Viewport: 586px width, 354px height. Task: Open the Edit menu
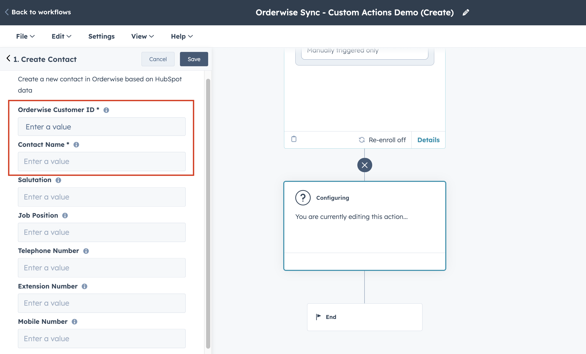(62, 36)
